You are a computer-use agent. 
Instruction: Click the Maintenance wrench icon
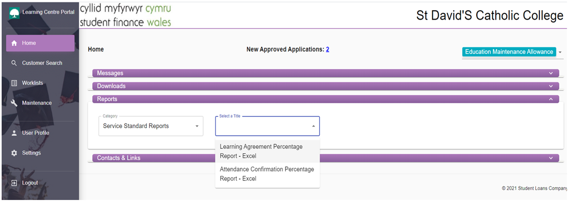(14, 103)
